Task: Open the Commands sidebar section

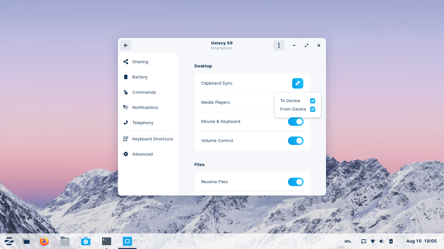Action: coord(148,92)
